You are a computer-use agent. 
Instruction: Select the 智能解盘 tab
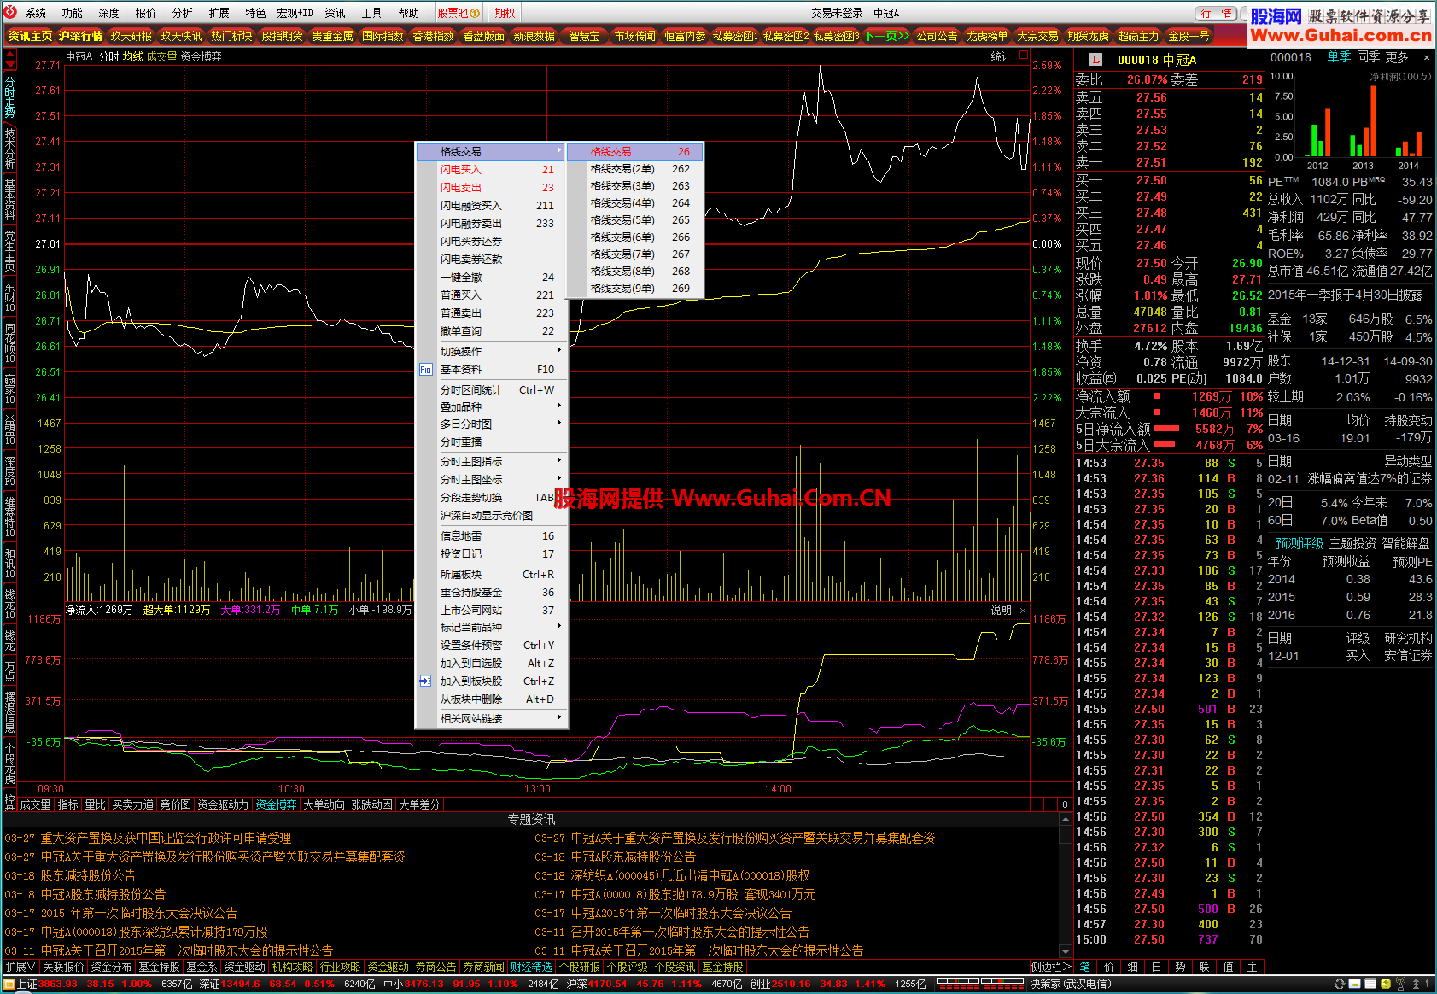tap(1405, 543)
